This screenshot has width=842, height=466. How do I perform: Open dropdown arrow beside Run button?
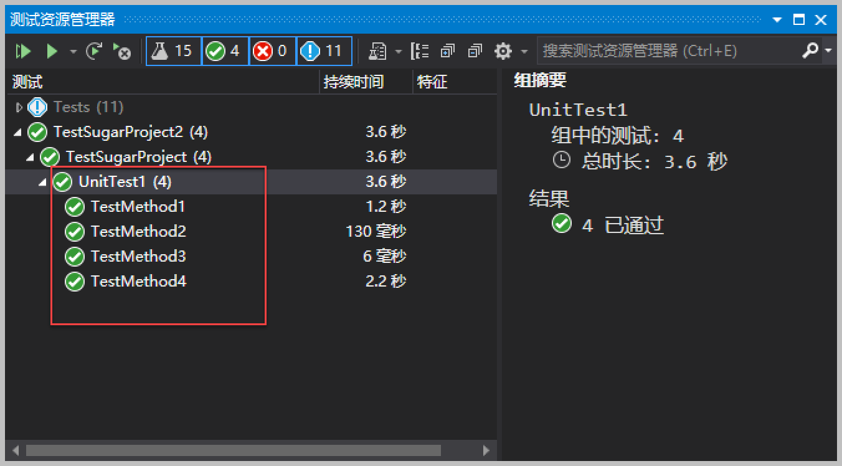(73, 51)
